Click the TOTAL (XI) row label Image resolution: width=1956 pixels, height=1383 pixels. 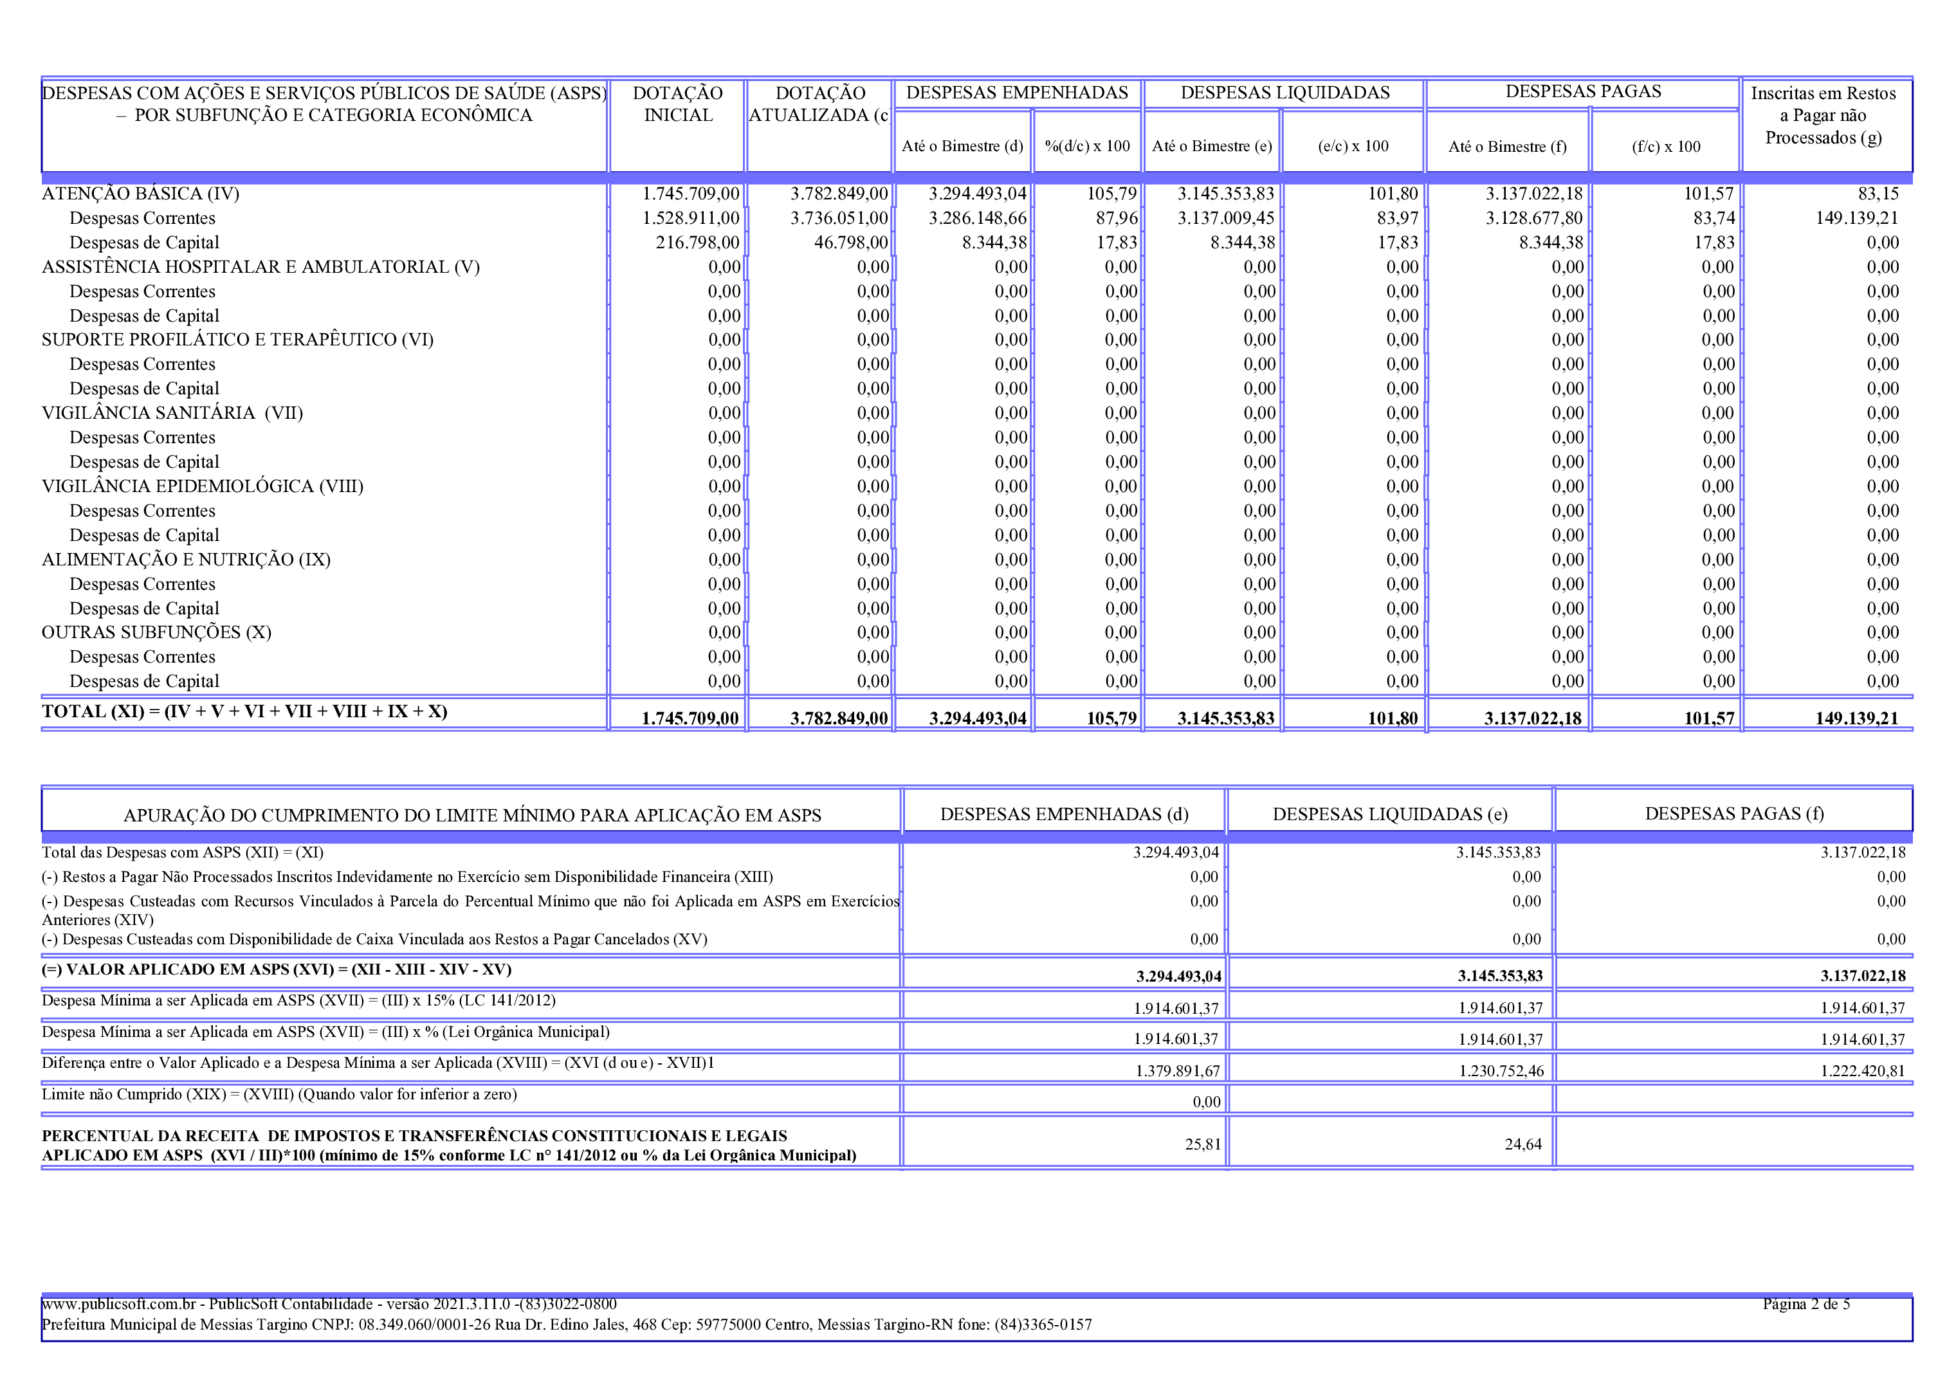click(x=244, y=711)
